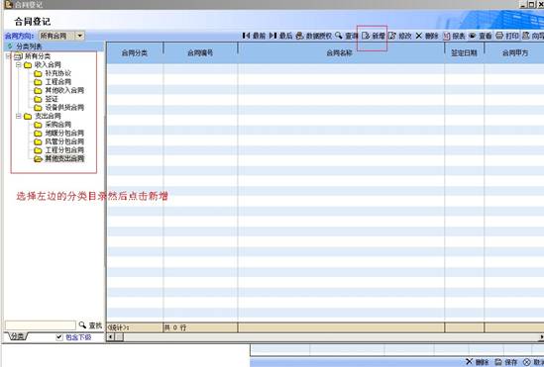Open 报表 report tool
Screen dimensions: 544x367
pyautogui.click(x=454, y=36)
